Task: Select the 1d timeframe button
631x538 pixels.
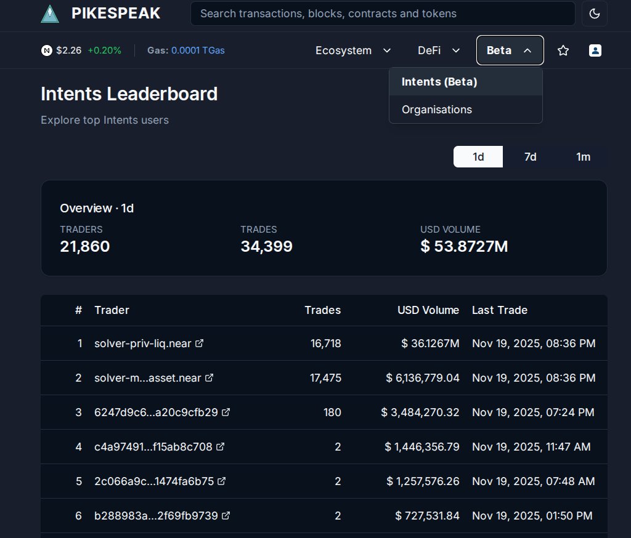Action: [x=478, y=157]
